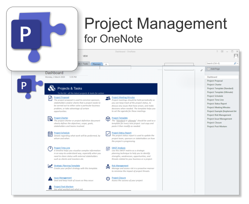Click the Project Meeting Minutes people icon
The image size is (249, 204).
pos(108,98)
